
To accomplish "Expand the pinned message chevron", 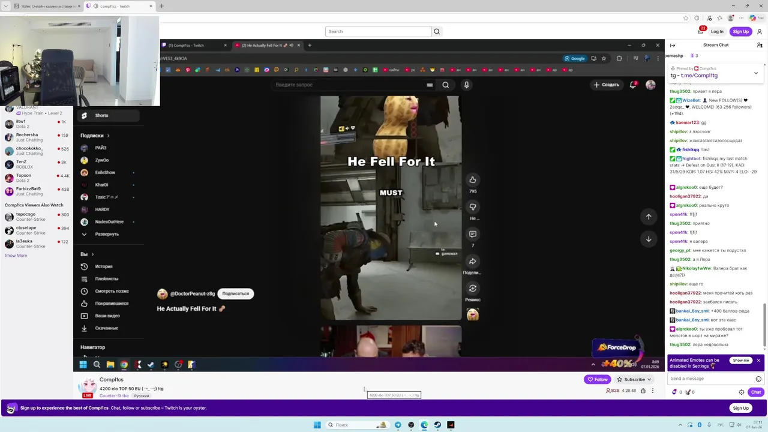I will [755, 73].
